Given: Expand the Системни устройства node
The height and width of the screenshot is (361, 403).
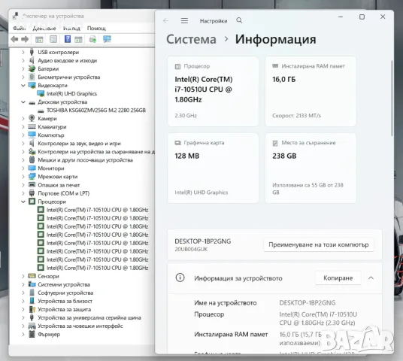Looking at the screenshot, I should 23,284.
